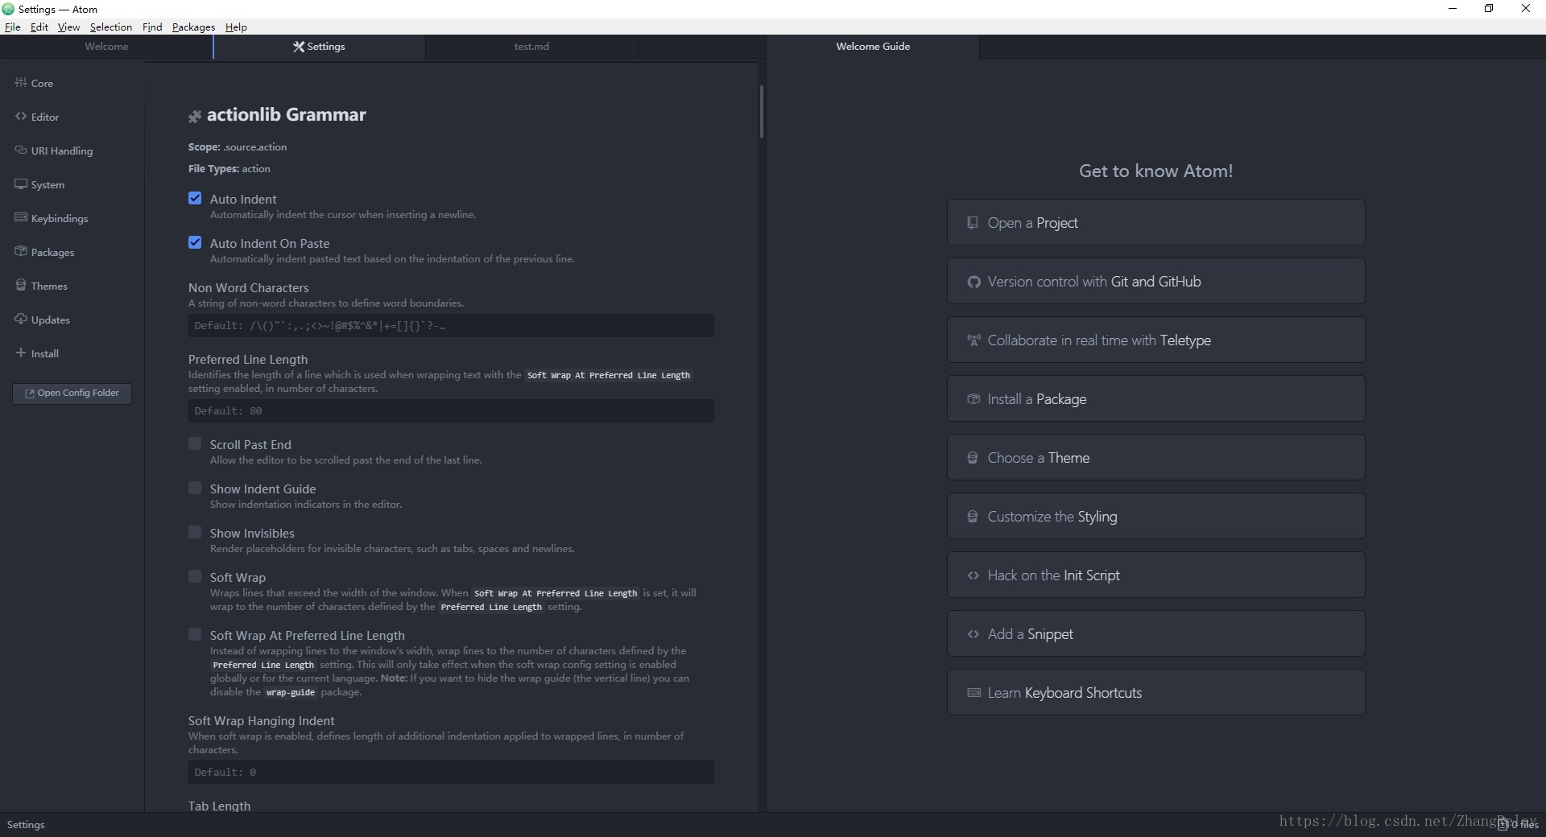The width and height of the screenshot is (1546, 837).
Task: Click the paint can icon on Choose a Theme
Action: point(973,458)
